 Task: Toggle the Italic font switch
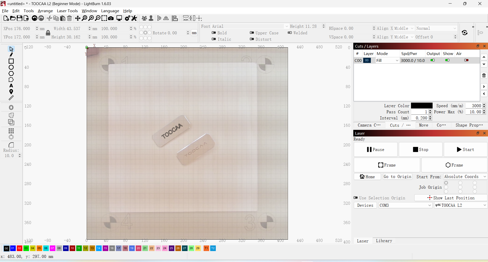point(214,39)
